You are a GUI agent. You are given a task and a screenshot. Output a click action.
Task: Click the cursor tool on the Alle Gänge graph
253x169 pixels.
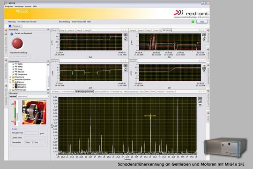(204, 35)
